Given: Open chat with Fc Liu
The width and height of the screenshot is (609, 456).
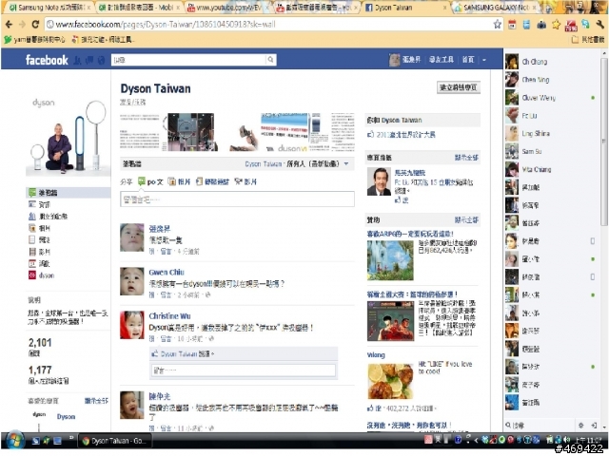Looking at the screenshot, I should (552, 116).
